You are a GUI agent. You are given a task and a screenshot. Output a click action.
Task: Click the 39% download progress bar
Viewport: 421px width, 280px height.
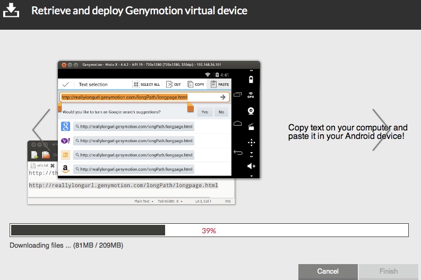[209, 231]
